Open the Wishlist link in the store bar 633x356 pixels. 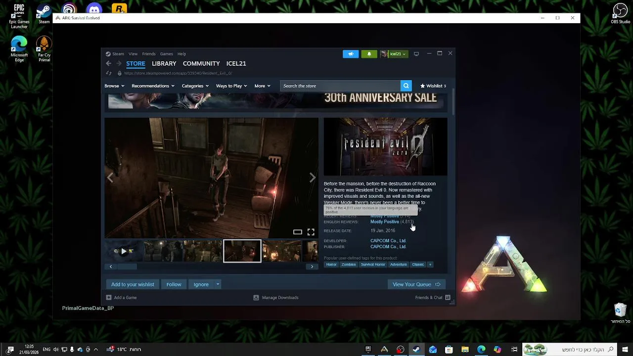pos(433,86)
